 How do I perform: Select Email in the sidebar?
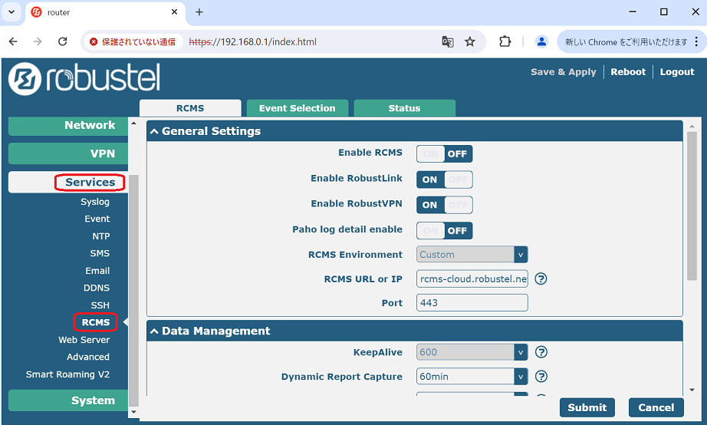tap(97, 271)
